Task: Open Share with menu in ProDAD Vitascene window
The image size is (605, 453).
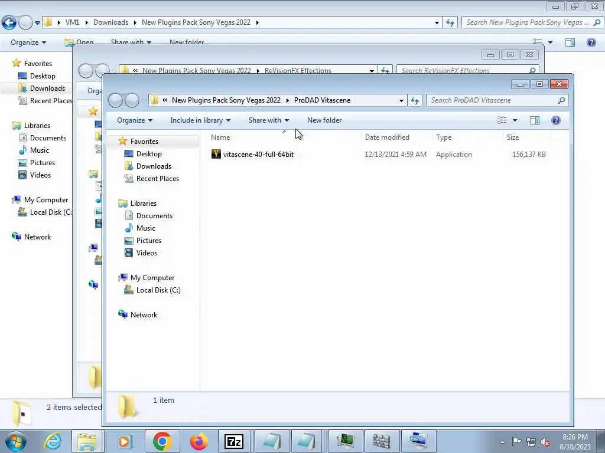Action: (x=269, y=120)
